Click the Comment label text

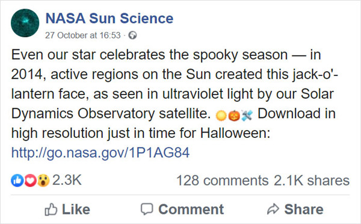pyautogui.click(x=191, y=210)
